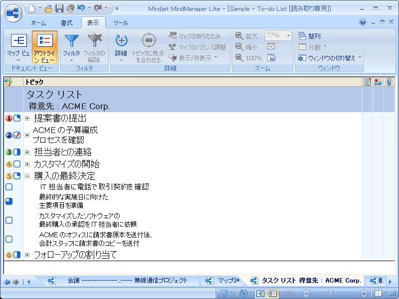399x299 pixels.
Task: Toggle the checkbox for ACME のオフィスに請求書原本を送付後
Action: pyautogui.click(x=9, y=239)
